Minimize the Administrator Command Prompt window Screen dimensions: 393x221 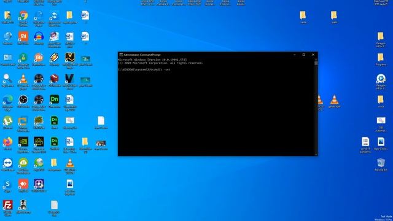coord(295,55)
